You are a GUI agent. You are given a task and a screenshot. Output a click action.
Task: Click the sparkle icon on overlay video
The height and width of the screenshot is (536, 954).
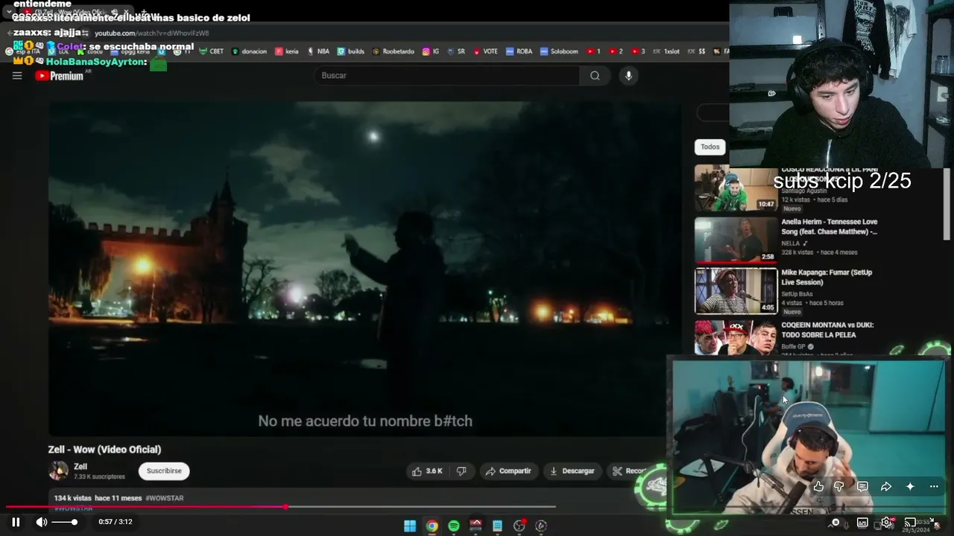click(910, 487)
